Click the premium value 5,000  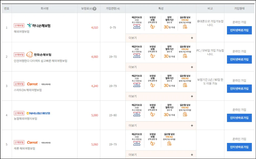click(95, 115)
